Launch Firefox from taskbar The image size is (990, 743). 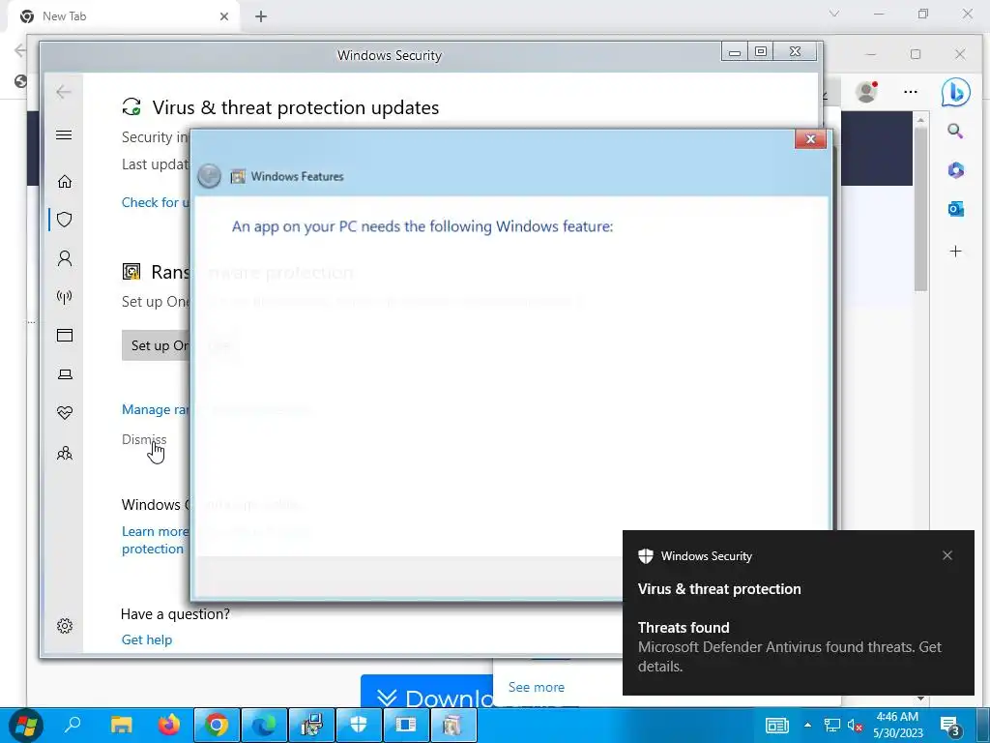point(168,725)
